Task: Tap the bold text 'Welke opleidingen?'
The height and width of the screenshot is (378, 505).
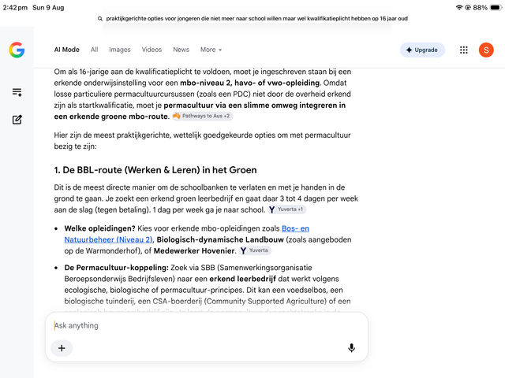Action: 100,228
